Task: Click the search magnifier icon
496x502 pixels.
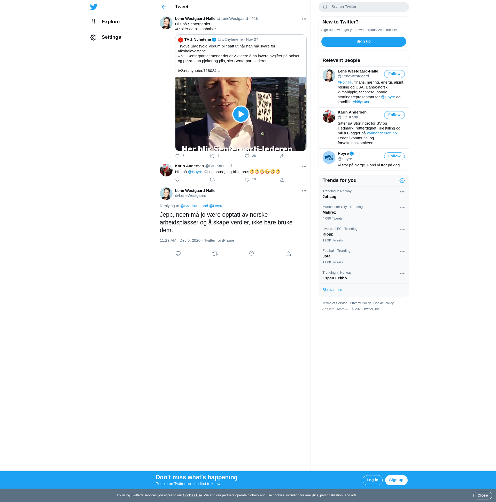Action: pos(325,7)
